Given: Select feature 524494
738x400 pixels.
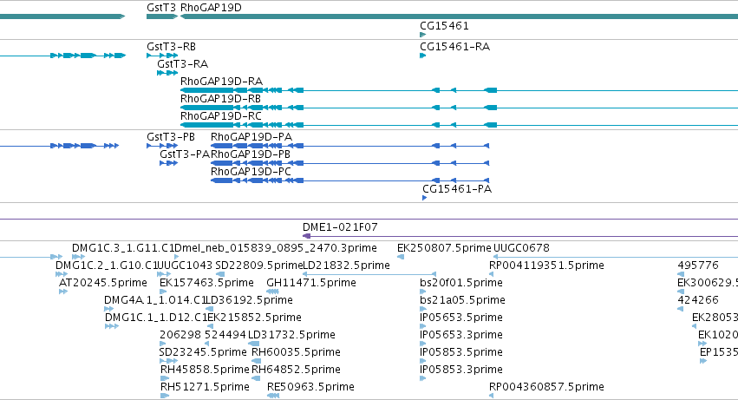Looking at the screenshot, I should pos(225,336).
